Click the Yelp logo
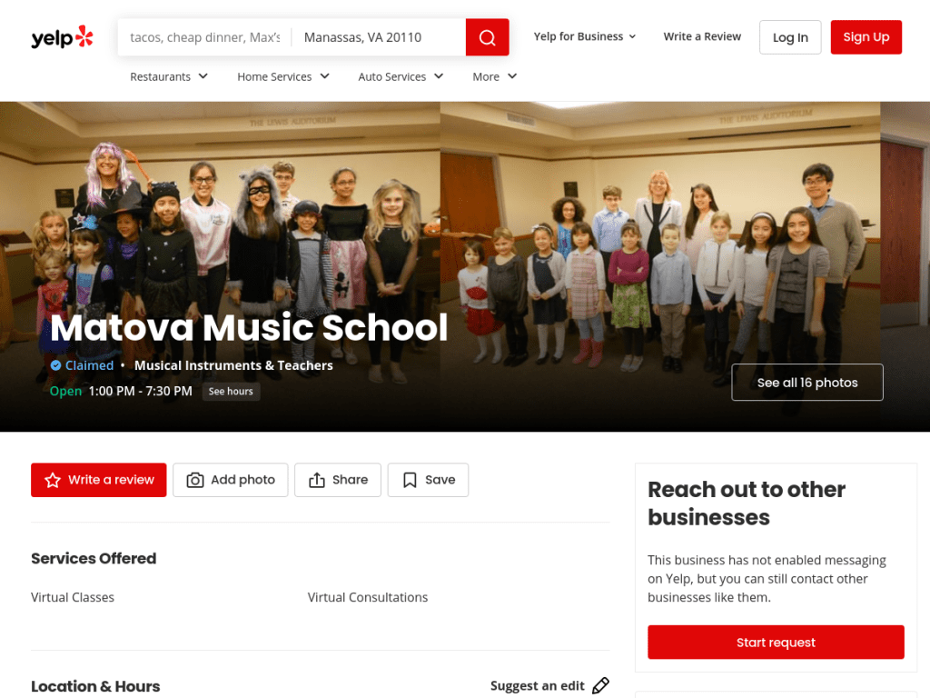Image resolution: width=930 pixels, height=698 pixels. [63, 36]
